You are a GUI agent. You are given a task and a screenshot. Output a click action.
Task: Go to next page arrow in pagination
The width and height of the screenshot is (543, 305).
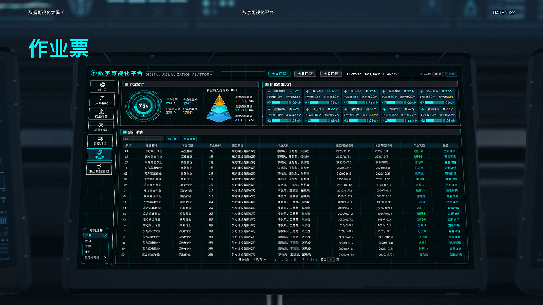click(317, 259)
